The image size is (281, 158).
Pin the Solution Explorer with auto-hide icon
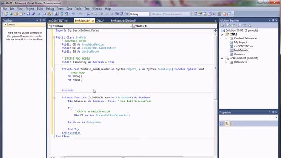[x=273, y=21]
